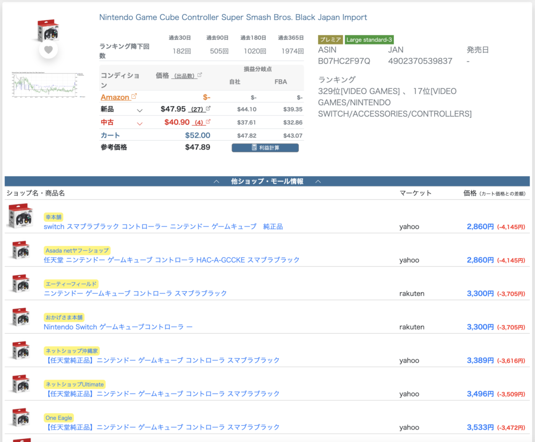Click the 3,496円 price
Screen dimensions: 535x442
pos(480,394)
